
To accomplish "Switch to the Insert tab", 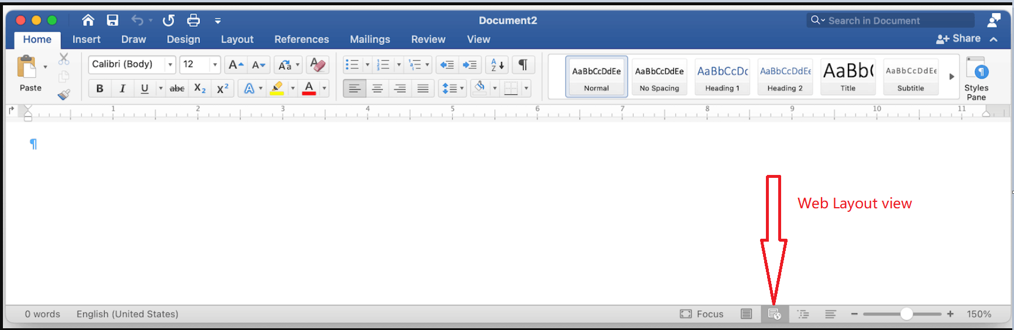I will (x=87, y=39).
